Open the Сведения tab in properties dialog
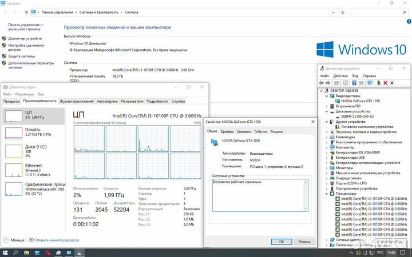Screen dimensions: 412x257 tap(244, 132)
